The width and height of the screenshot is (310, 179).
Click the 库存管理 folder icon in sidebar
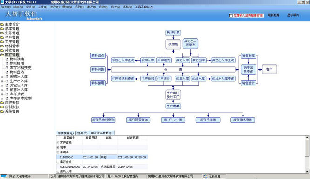click(2, 55)
